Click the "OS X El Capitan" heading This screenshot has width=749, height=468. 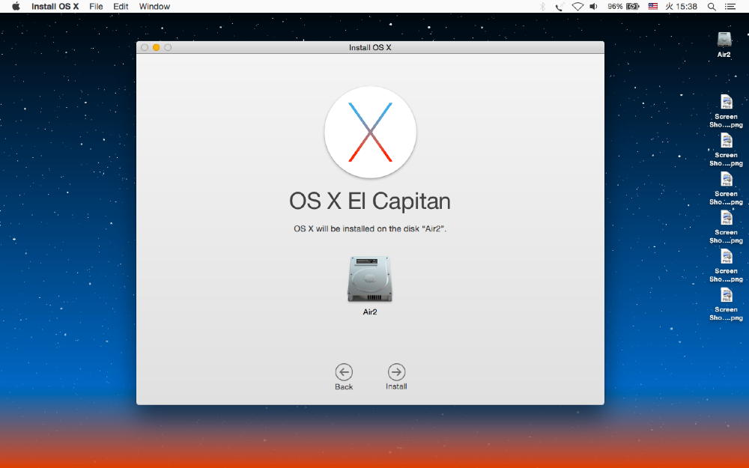[370, 201]
